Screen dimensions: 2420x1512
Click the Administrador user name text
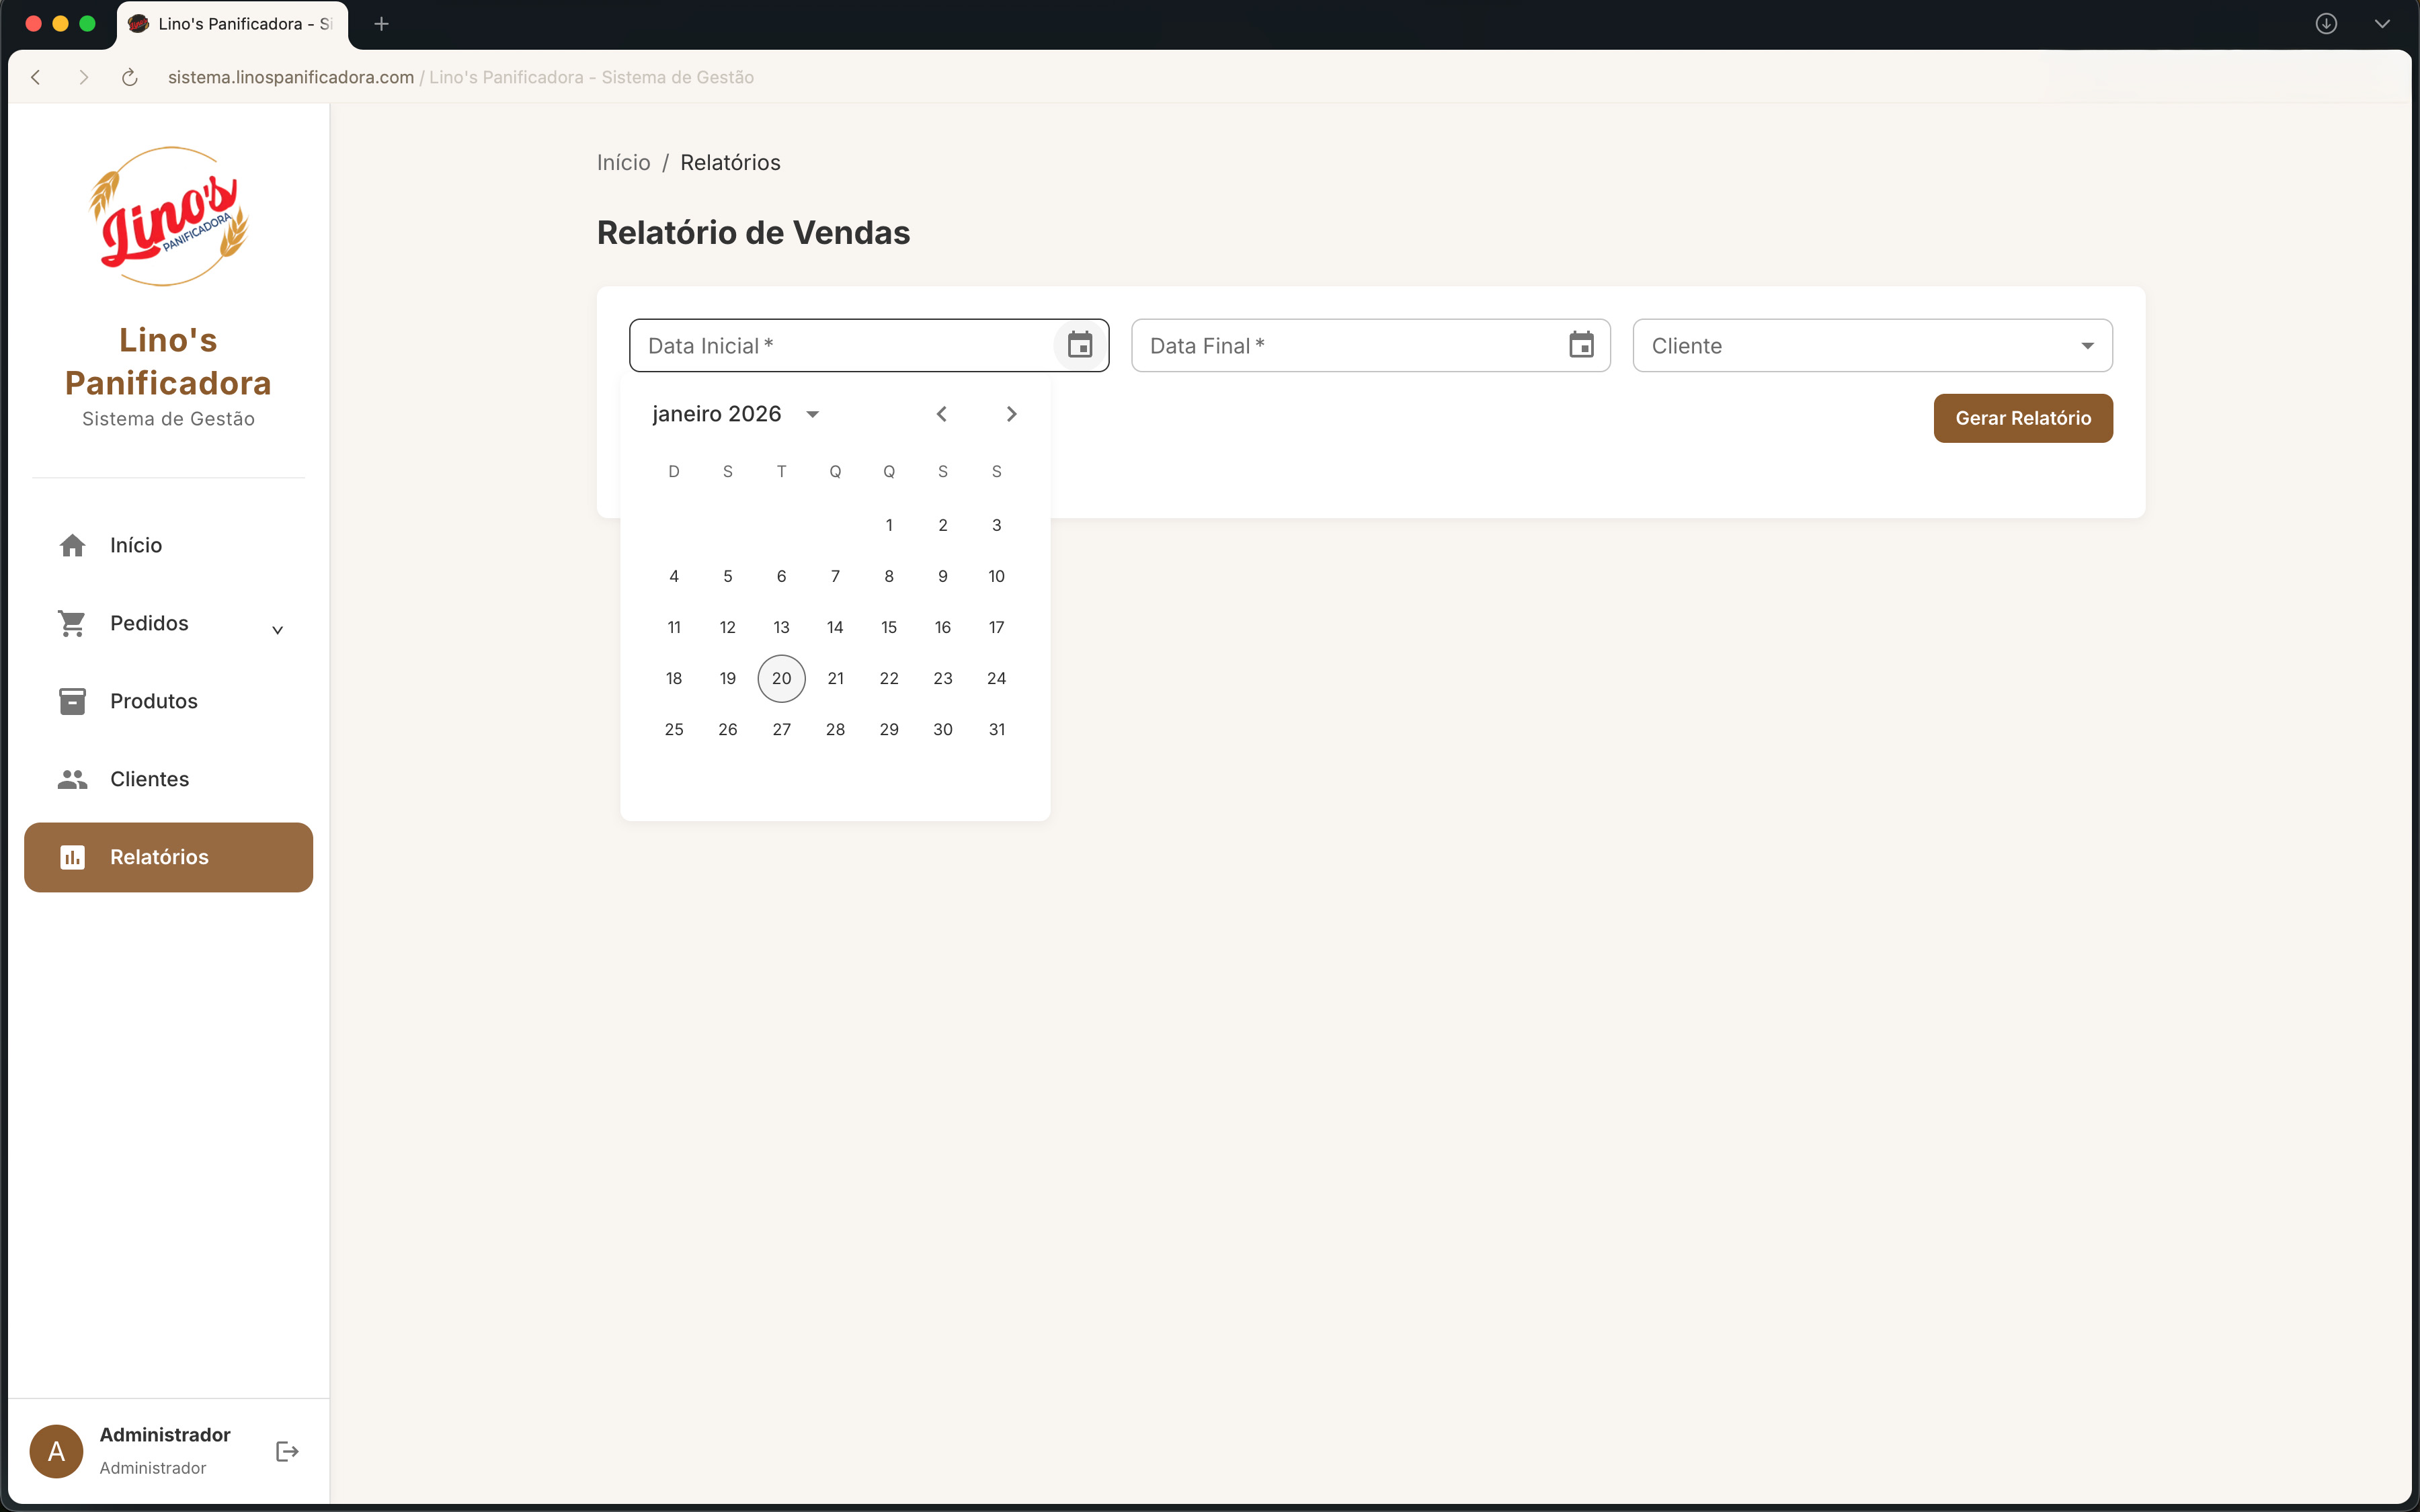pos(165,1434)
